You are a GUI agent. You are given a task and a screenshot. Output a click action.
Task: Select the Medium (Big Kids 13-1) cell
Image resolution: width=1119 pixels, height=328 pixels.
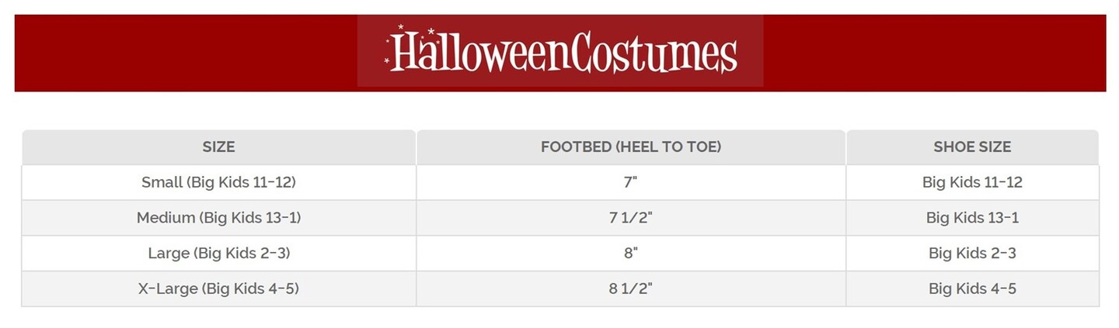point(218,218)
